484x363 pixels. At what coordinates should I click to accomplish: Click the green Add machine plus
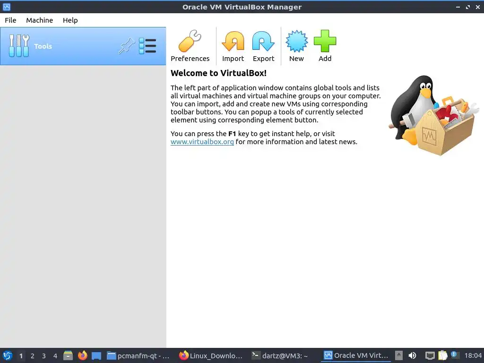tap(325, 41)
